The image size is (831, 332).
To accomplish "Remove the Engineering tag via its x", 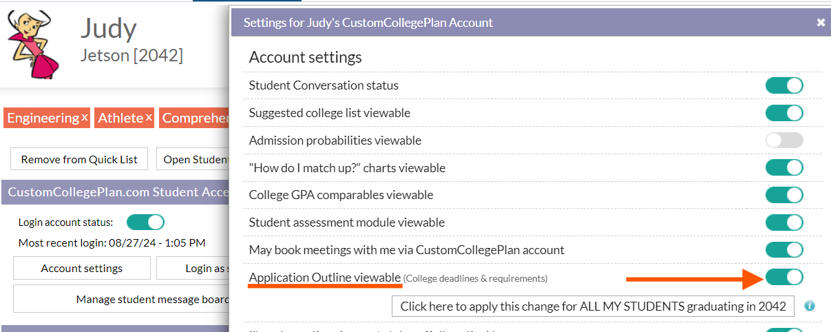I will coord(85,117).
